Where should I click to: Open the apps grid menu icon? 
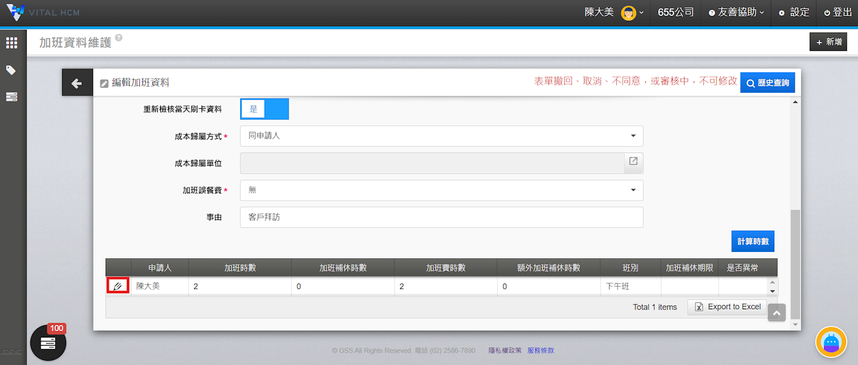click(x=12, y=43)
